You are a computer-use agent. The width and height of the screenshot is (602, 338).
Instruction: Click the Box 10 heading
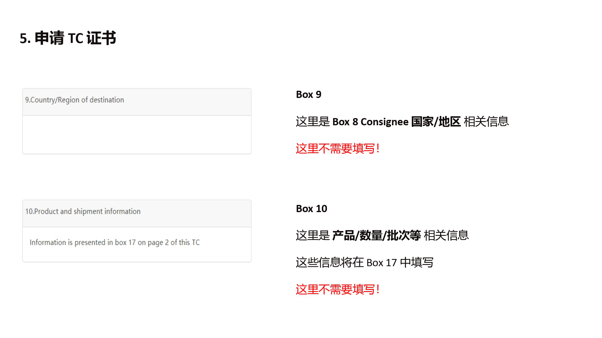click(x=312, y=209)
